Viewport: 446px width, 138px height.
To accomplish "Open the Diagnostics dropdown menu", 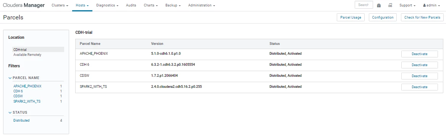I will coord(107,5).
